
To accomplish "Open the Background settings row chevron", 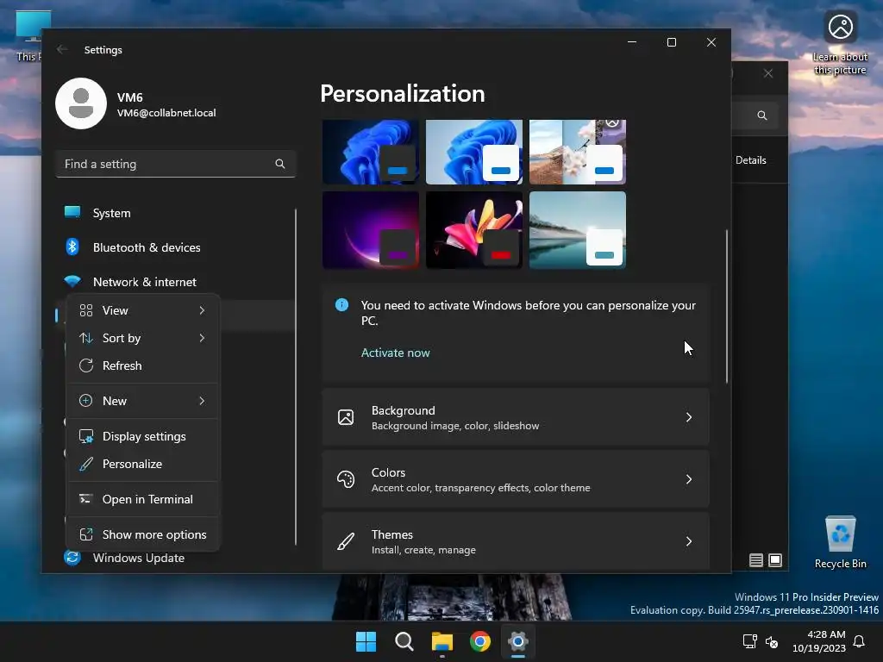I will coord(689,417).
